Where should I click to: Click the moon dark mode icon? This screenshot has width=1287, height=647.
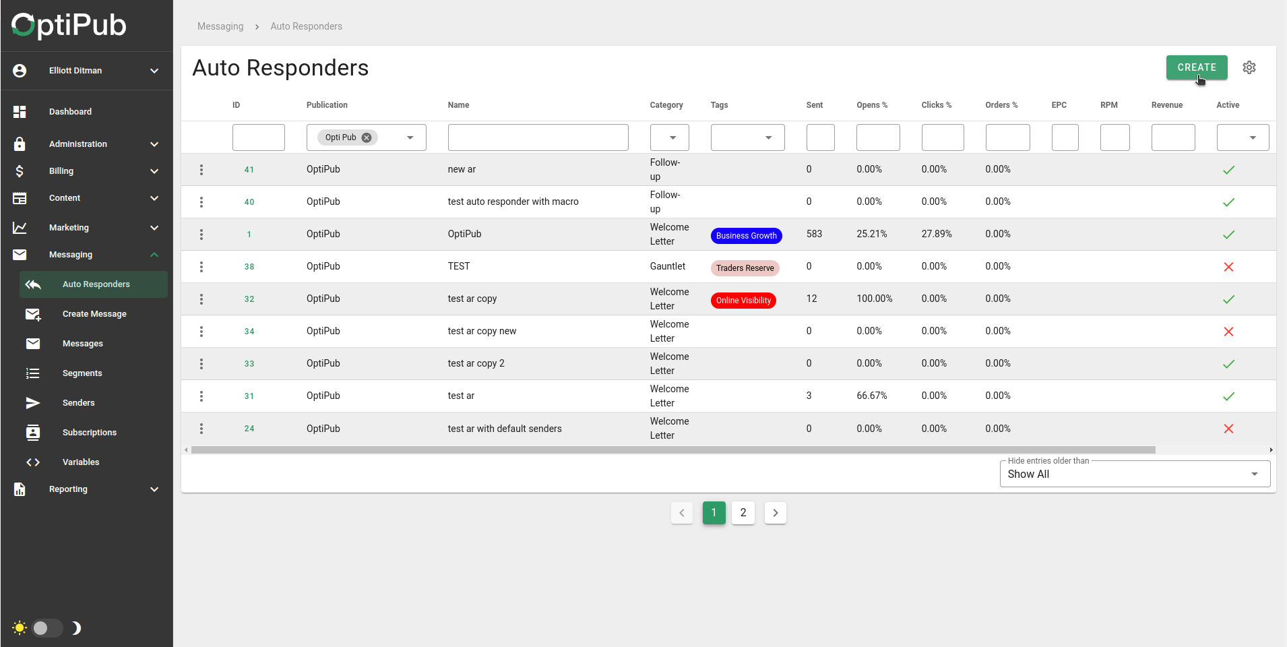76,628
